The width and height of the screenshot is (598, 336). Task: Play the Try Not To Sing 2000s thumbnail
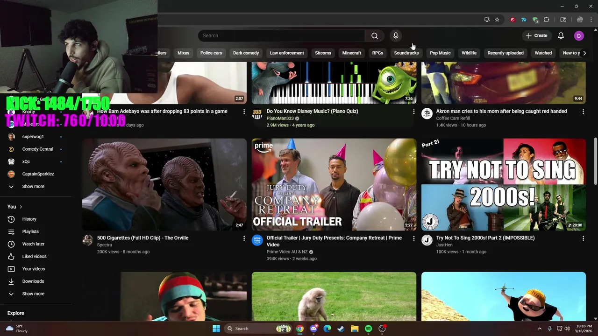point(504,184)
